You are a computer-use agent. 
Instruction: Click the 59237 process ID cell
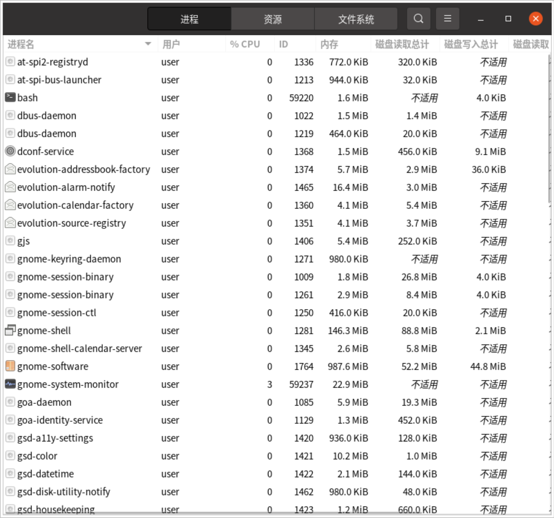pos(301,384)
